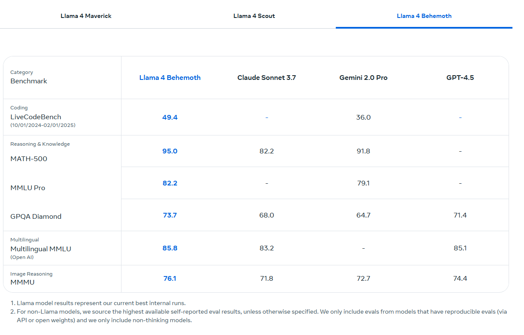
Task: Open the Llama 4 Scout tab
Action: click(254, 16)
